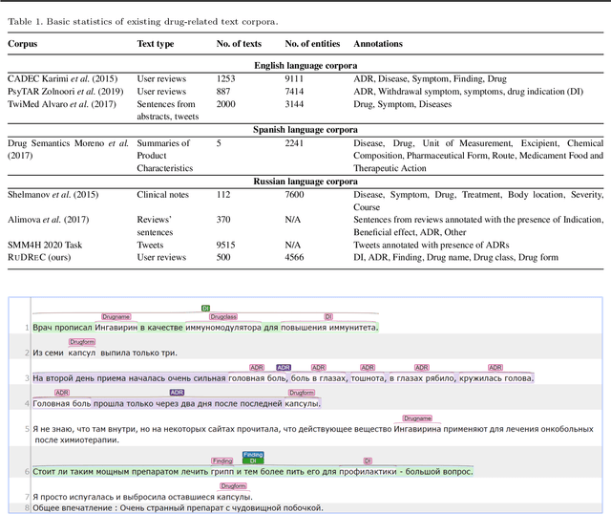Click the dark purple ADR tag in sentence 3
This screenshot has height=514, width=611.
pos(284,367)
